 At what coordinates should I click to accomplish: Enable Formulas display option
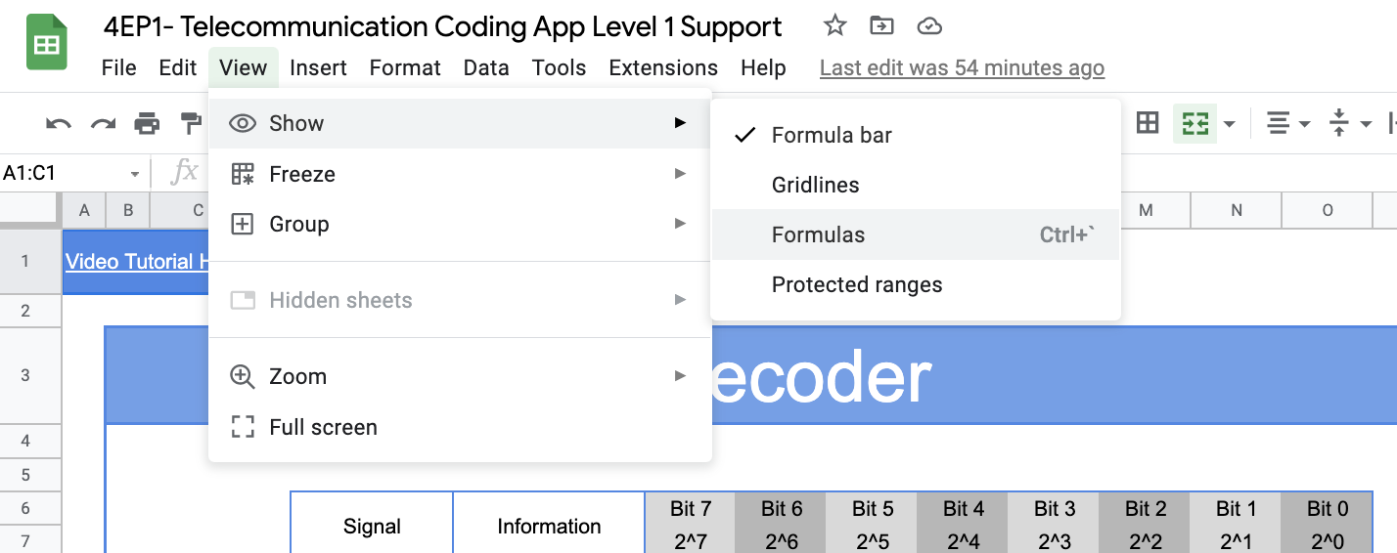click(x=818, y=234)
